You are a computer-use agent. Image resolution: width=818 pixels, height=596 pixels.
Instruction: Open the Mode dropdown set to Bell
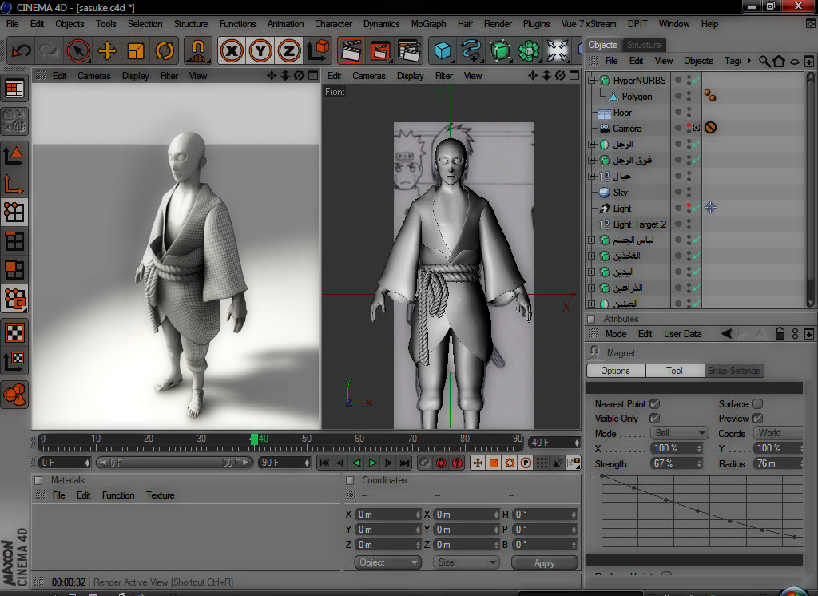679,433
